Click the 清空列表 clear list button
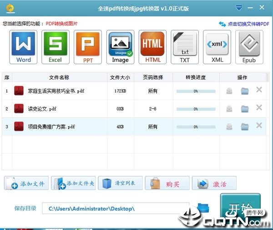Screen dimensions: 273x230 pos(120,183)
